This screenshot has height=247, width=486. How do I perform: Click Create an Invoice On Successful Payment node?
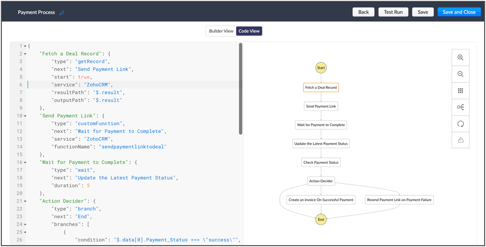click(321, 200)
